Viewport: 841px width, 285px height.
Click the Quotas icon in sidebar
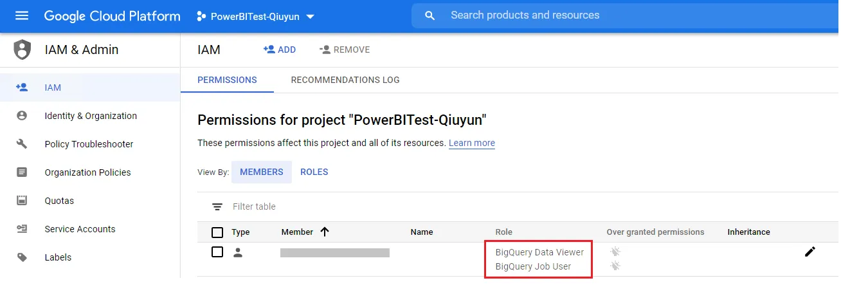23,201
